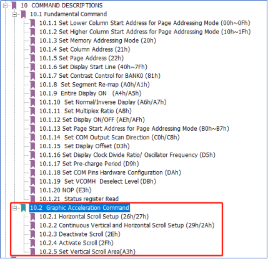Click bookmark icon for 10.1.17 Pre-charge Period
The height and width of the screenshot is (259, 268).
coord(32,164)
